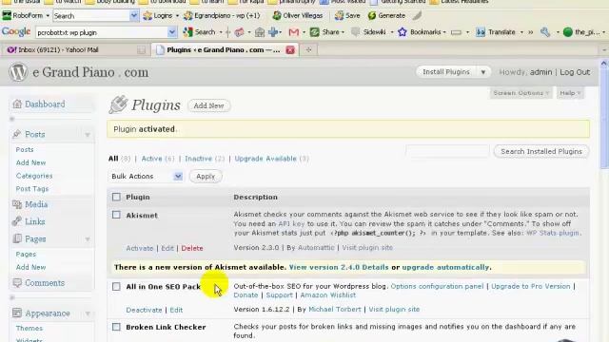Click the Media sidebar icon

pyautogui.click(x=17, y=204)
